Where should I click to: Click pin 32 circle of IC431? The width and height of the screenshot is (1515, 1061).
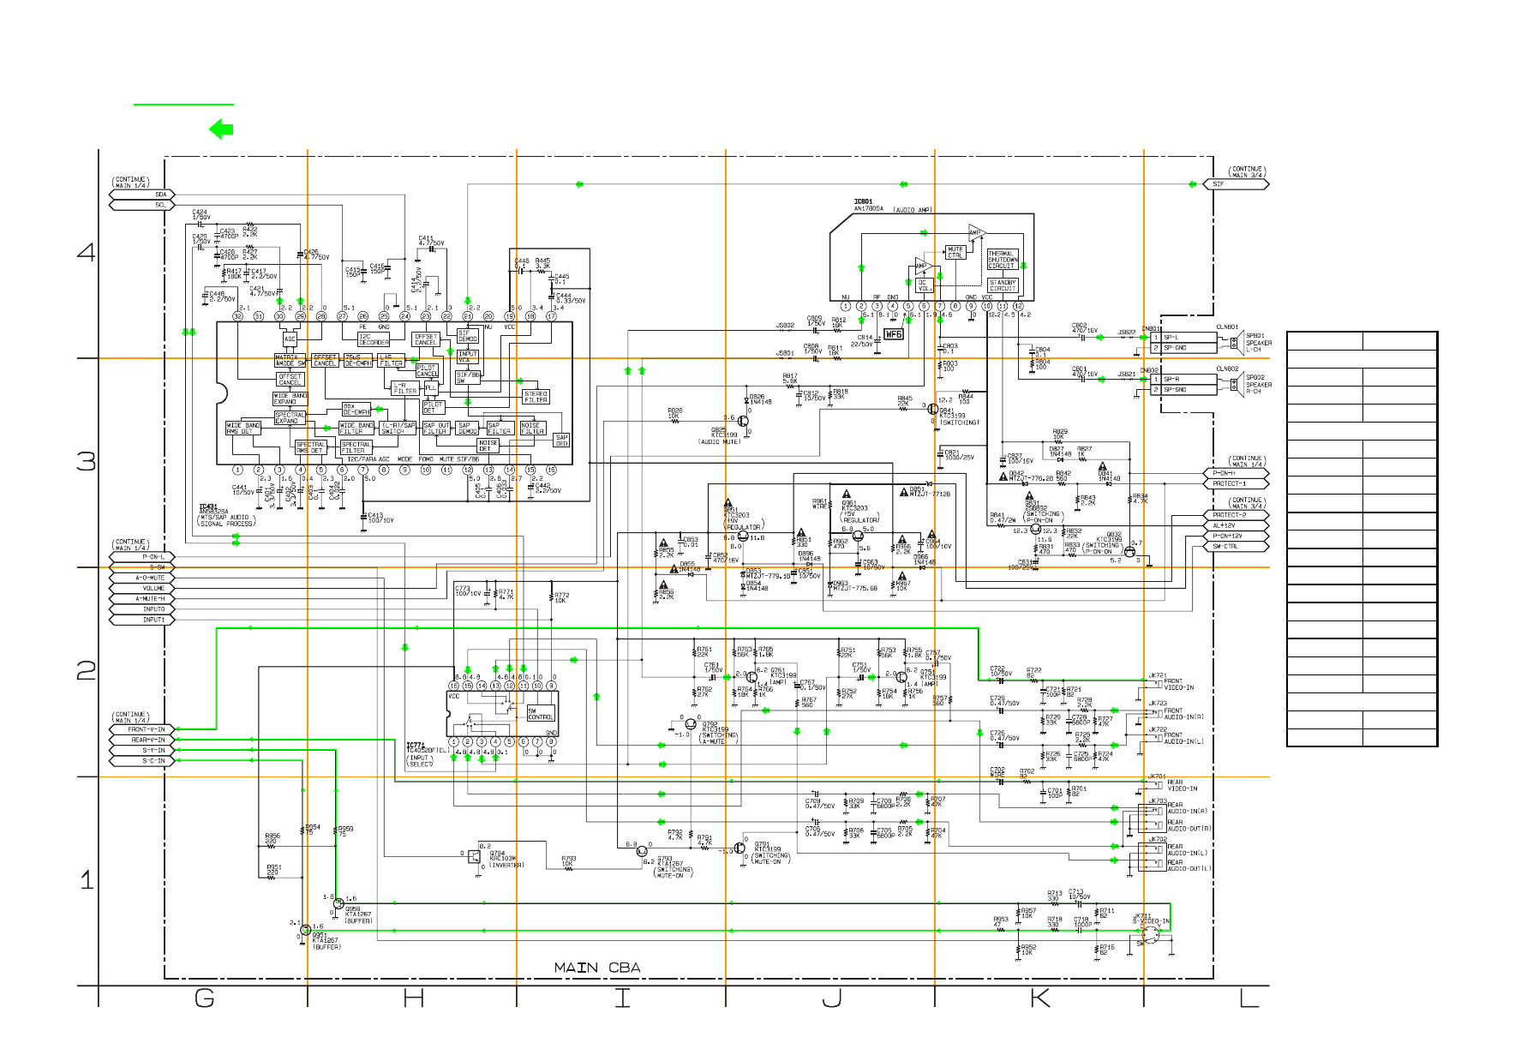click(x=238, y=316)
